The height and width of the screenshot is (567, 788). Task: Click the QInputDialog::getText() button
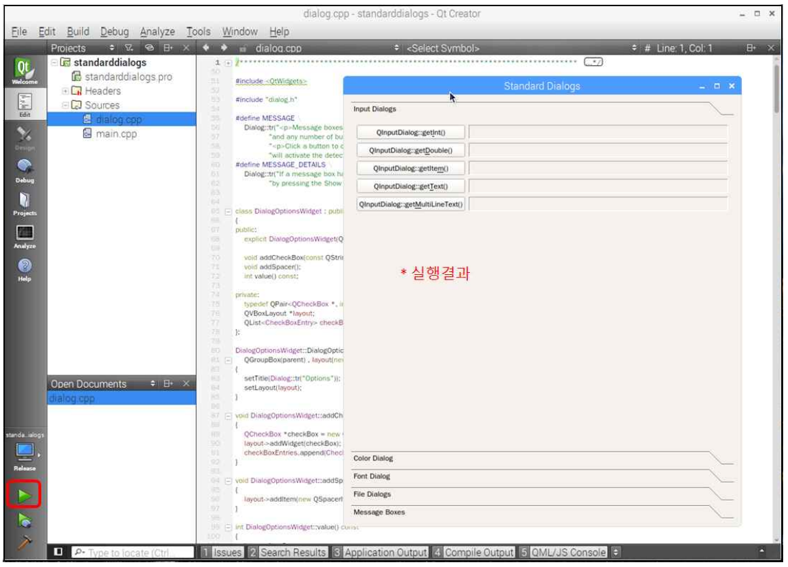point(411,186)
